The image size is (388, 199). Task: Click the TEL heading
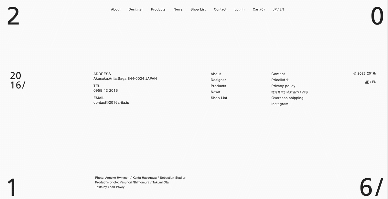point(97,86)
